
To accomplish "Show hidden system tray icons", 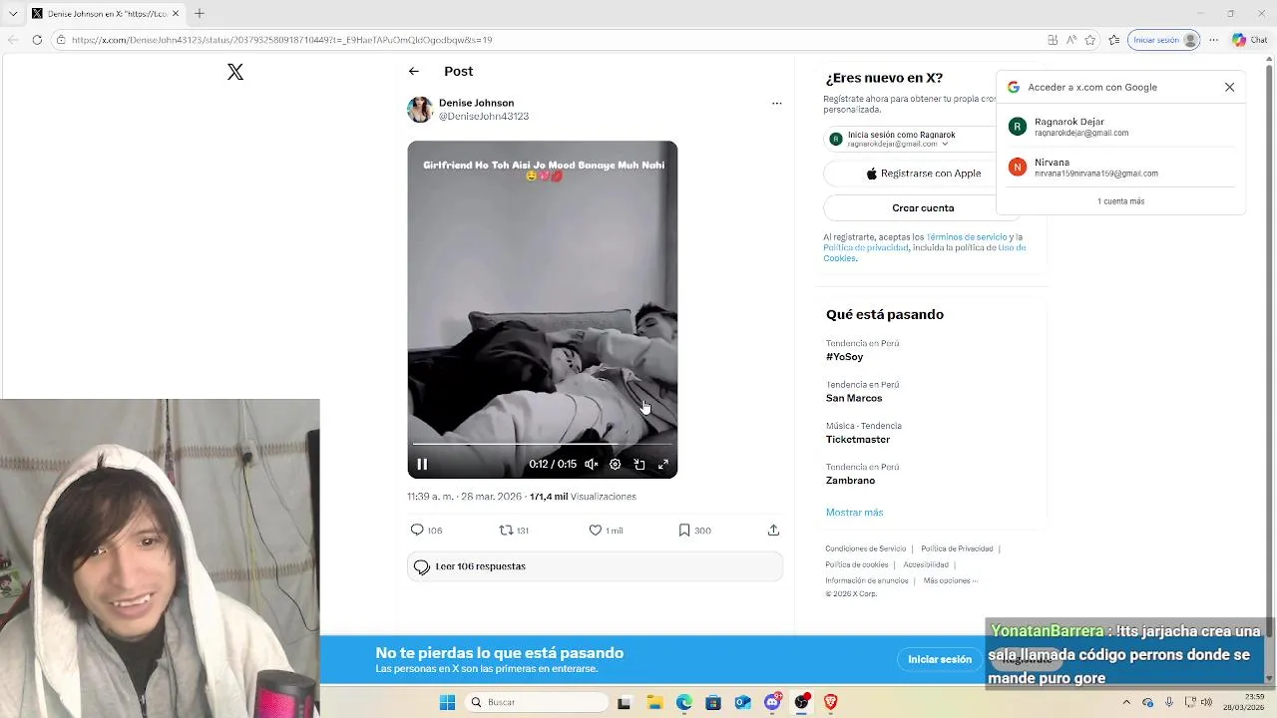I will tap(1127, 702).
